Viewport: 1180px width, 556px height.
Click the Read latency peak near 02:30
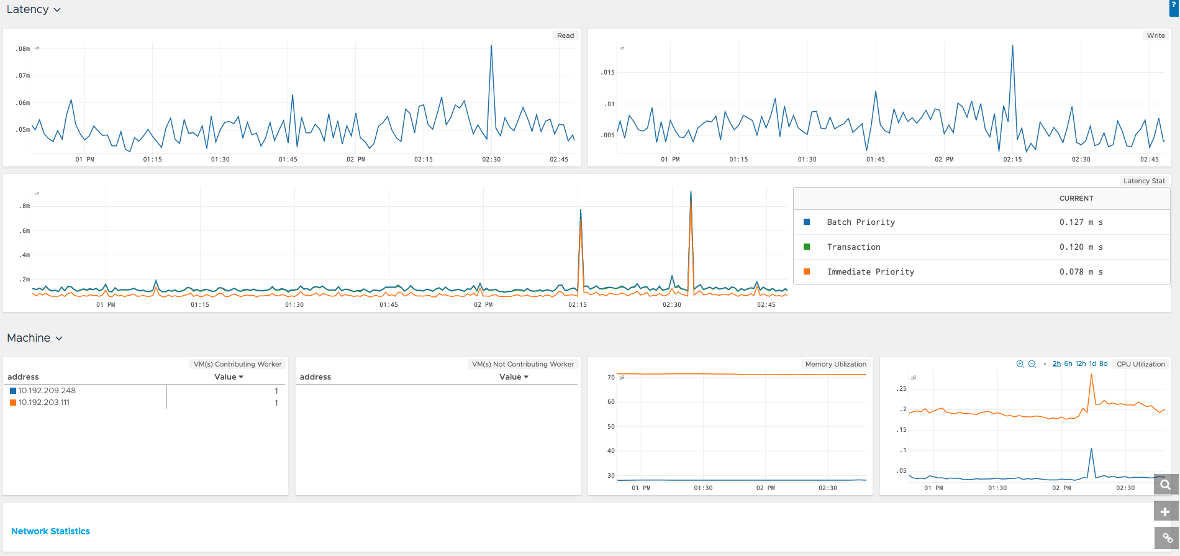pos(491,46)
